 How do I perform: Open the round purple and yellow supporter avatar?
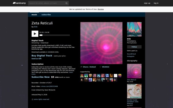120,75
